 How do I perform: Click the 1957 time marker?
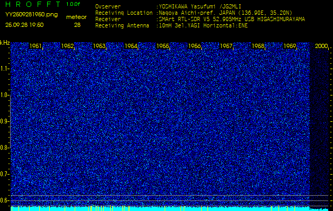pyautogui.click(x=226, y=46)
